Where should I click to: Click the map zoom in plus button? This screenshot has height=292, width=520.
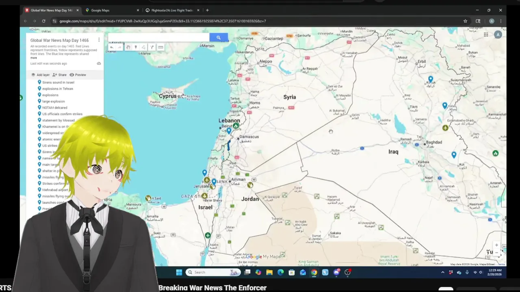tap(496, 245)
